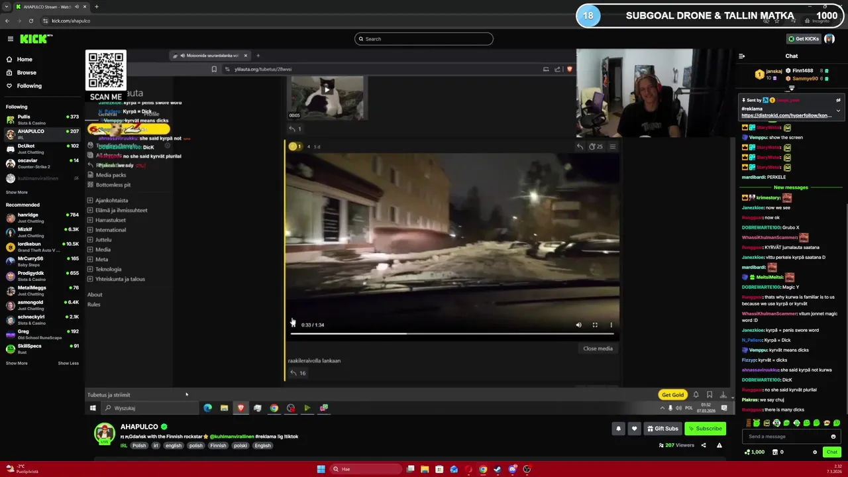Click the AHAPULCO streamer avatar
Viewport: 848px width, 477px height.
104,433
